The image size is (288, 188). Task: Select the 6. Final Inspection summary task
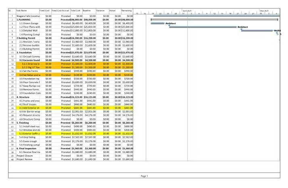click(x=27, y=148)
